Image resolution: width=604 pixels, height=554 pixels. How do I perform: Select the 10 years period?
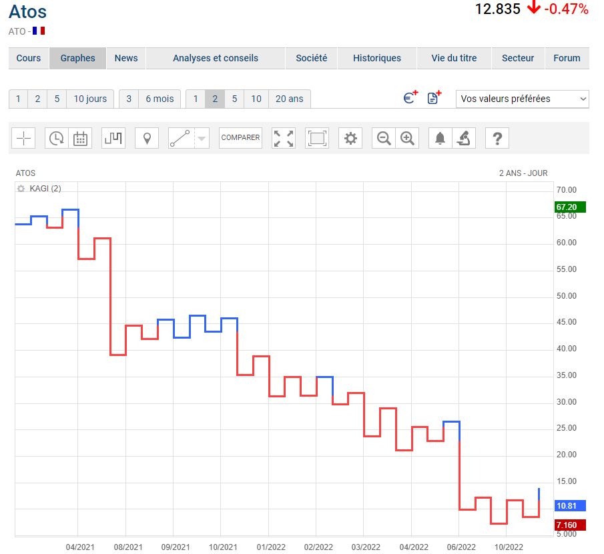coord(256,99)
